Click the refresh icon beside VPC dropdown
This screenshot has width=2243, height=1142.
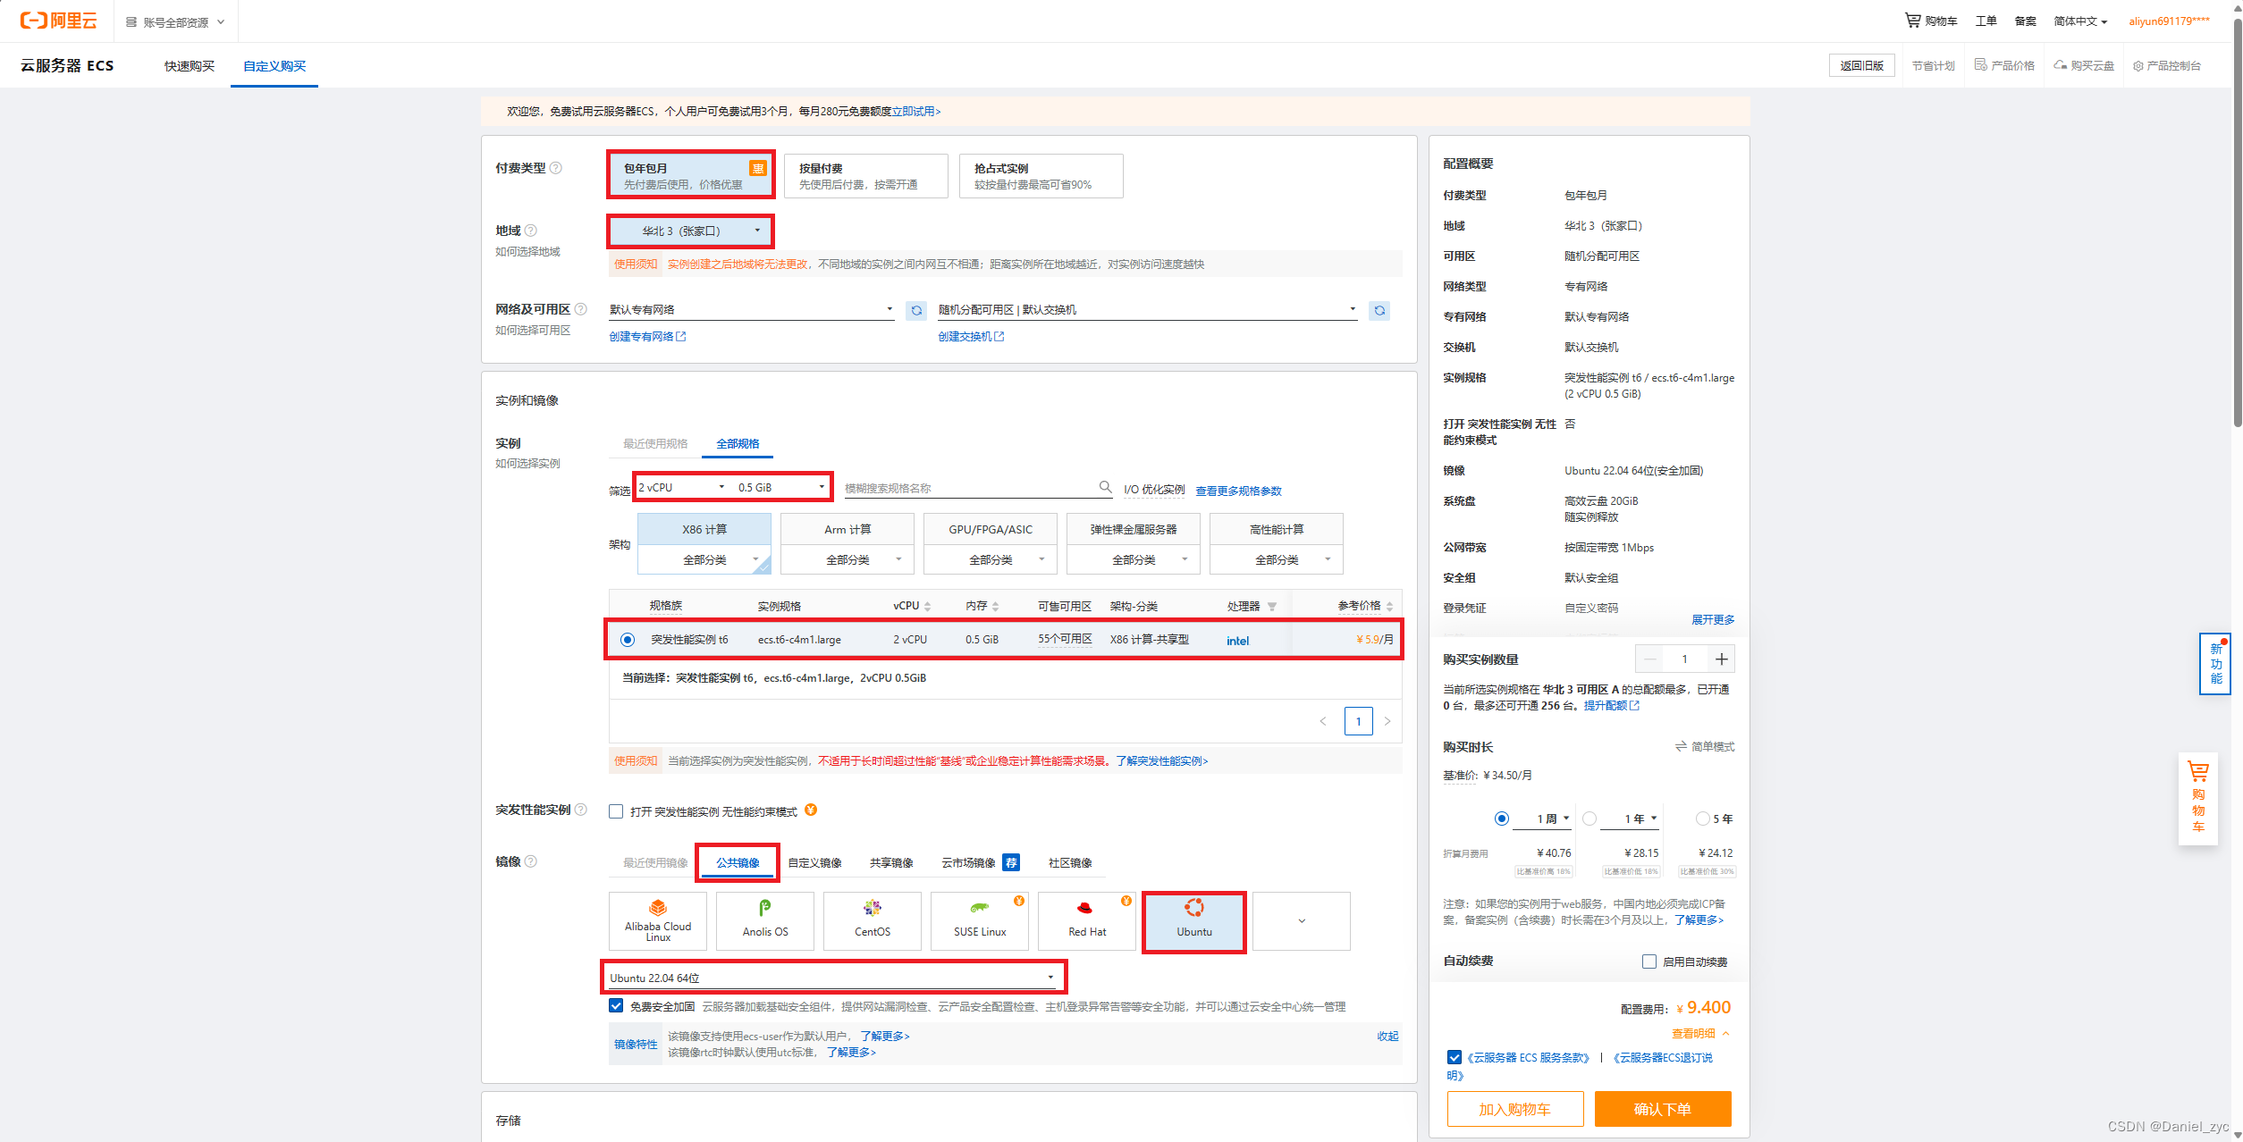(x=916, y=310)
